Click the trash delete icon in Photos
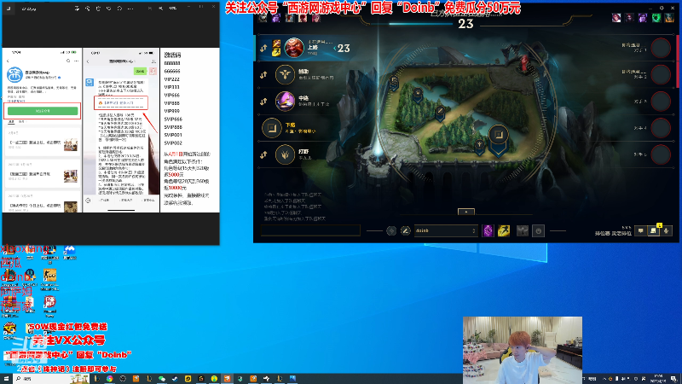This screenshot has height=384, width=682. click(98, 9)
